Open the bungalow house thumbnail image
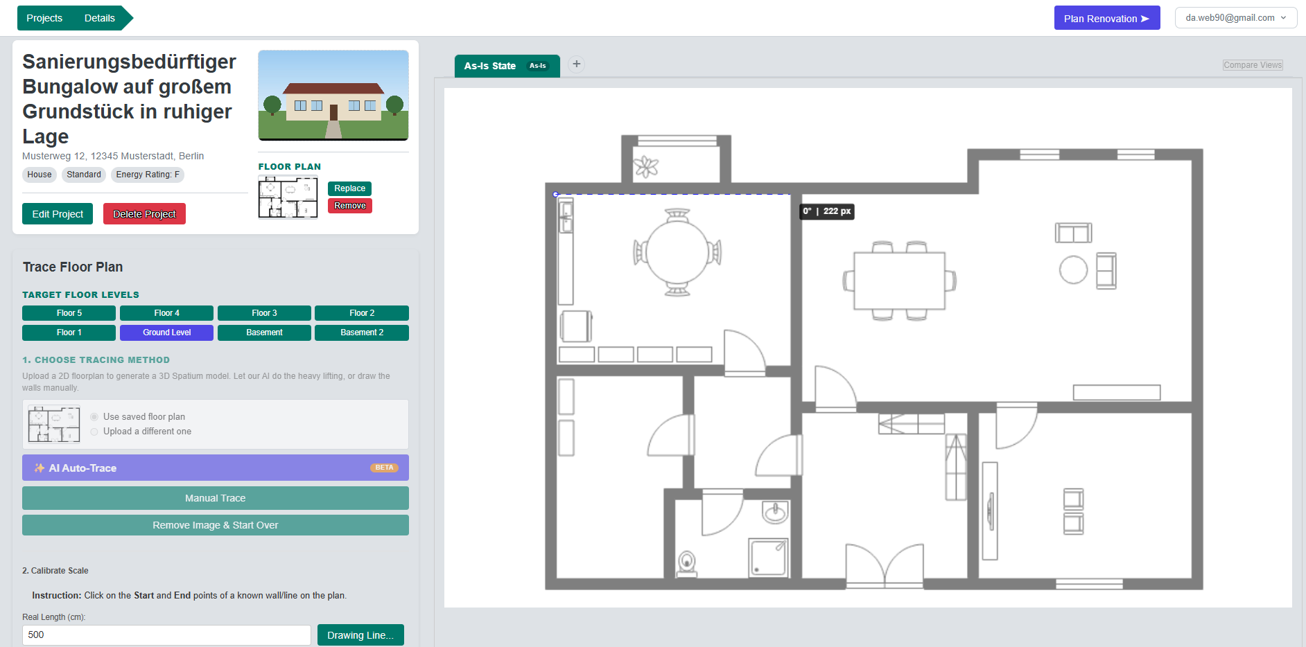The height and width of the screenshot is (647, 1306). [x=333, y=96]
